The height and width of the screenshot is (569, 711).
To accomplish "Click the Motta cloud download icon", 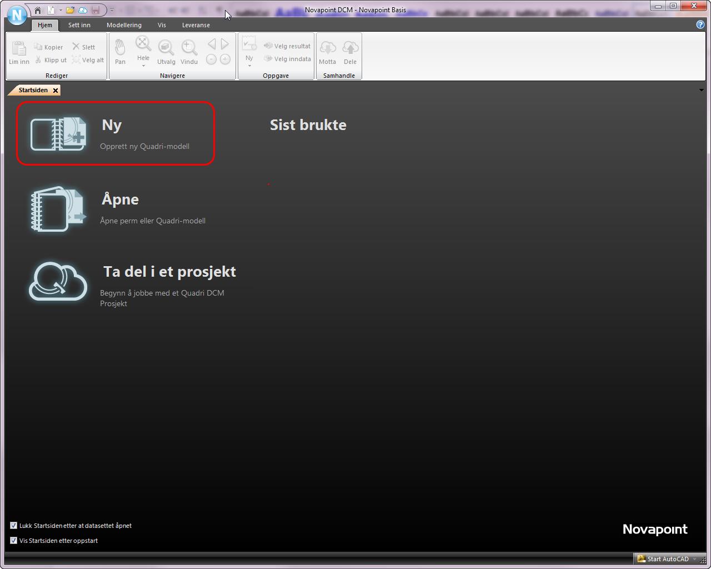I will click(x=327, y=48).
